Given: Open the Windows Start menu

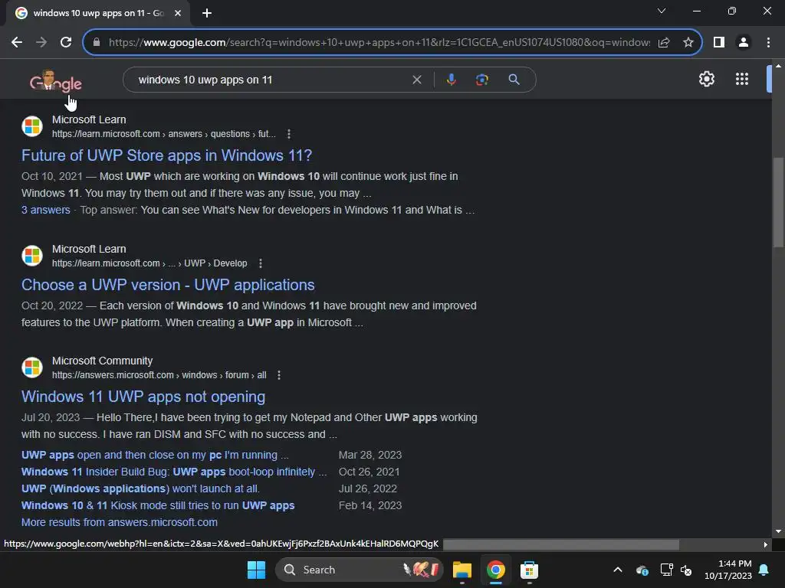Looking at the screenshot, I should 256,570.
